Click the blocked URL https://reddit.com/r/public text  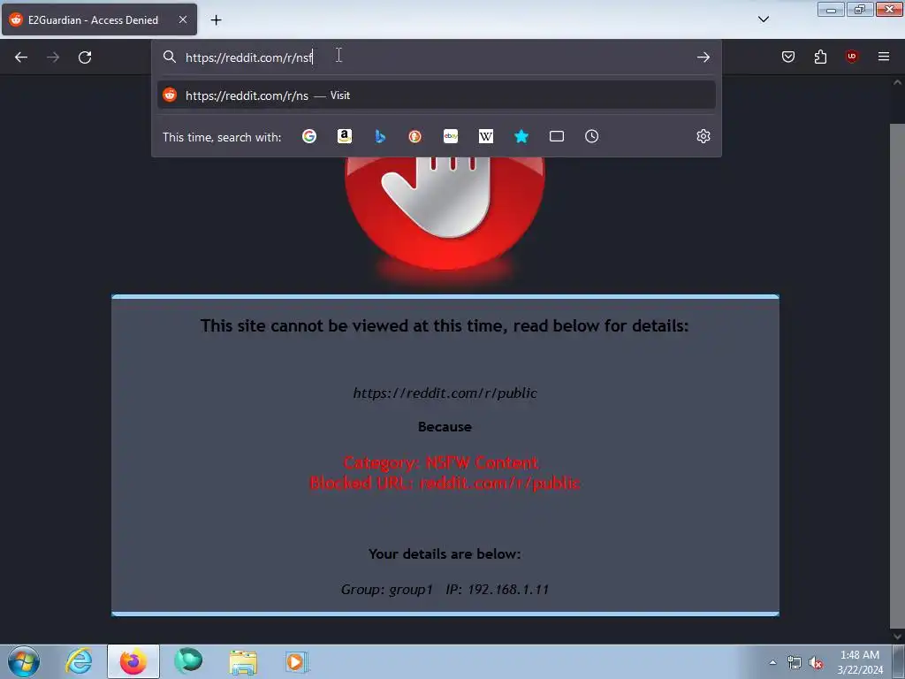coord(445,393)
